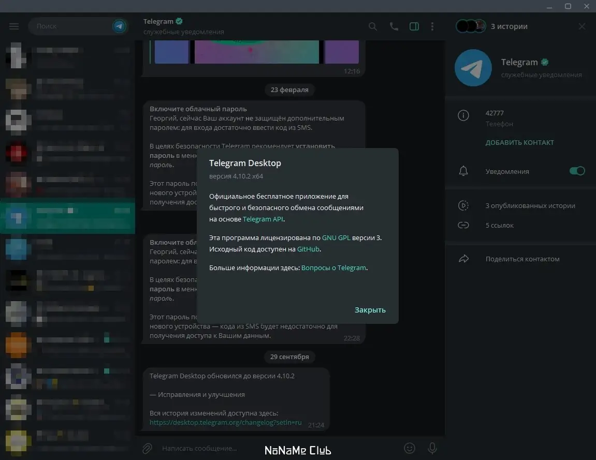
Task: Open the 3 stories avatars
Action: [471, 26]
